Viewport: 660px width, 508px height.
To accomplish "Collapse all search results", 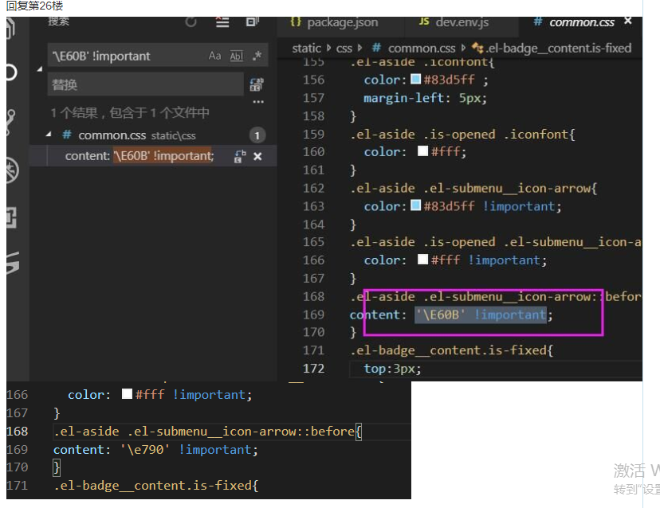I will click(253, 22).
